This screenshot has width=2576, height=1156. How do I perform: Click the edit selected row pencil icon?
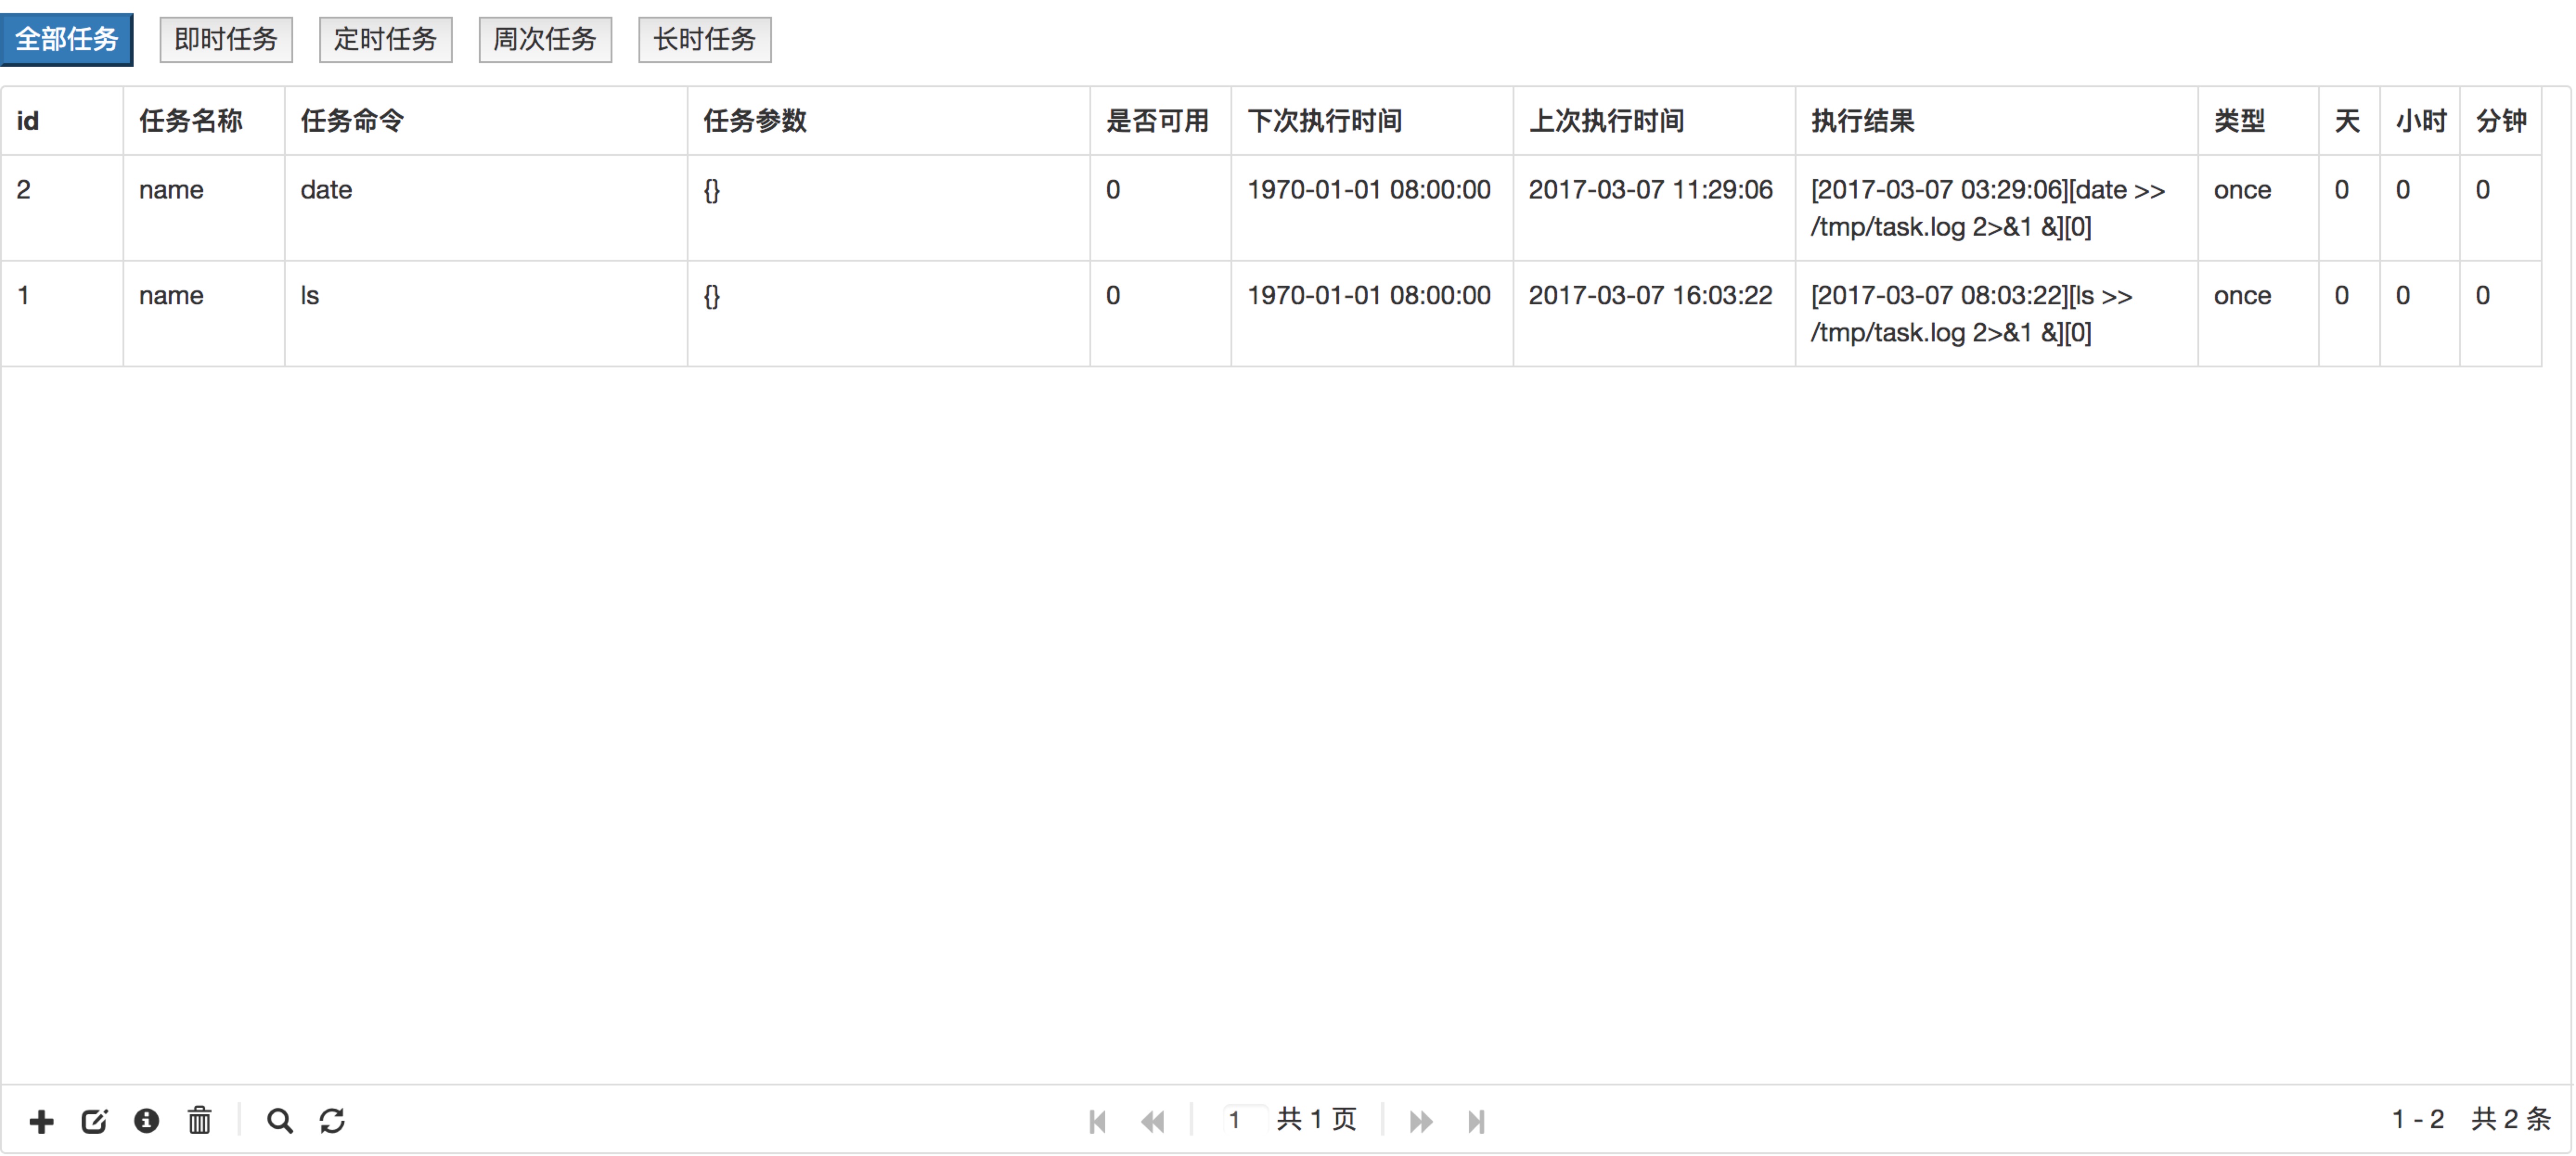[94, 1121]
